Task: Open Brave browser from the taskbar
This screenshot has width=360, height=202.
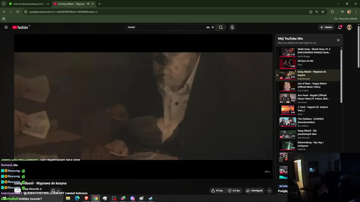Action: 86,198
